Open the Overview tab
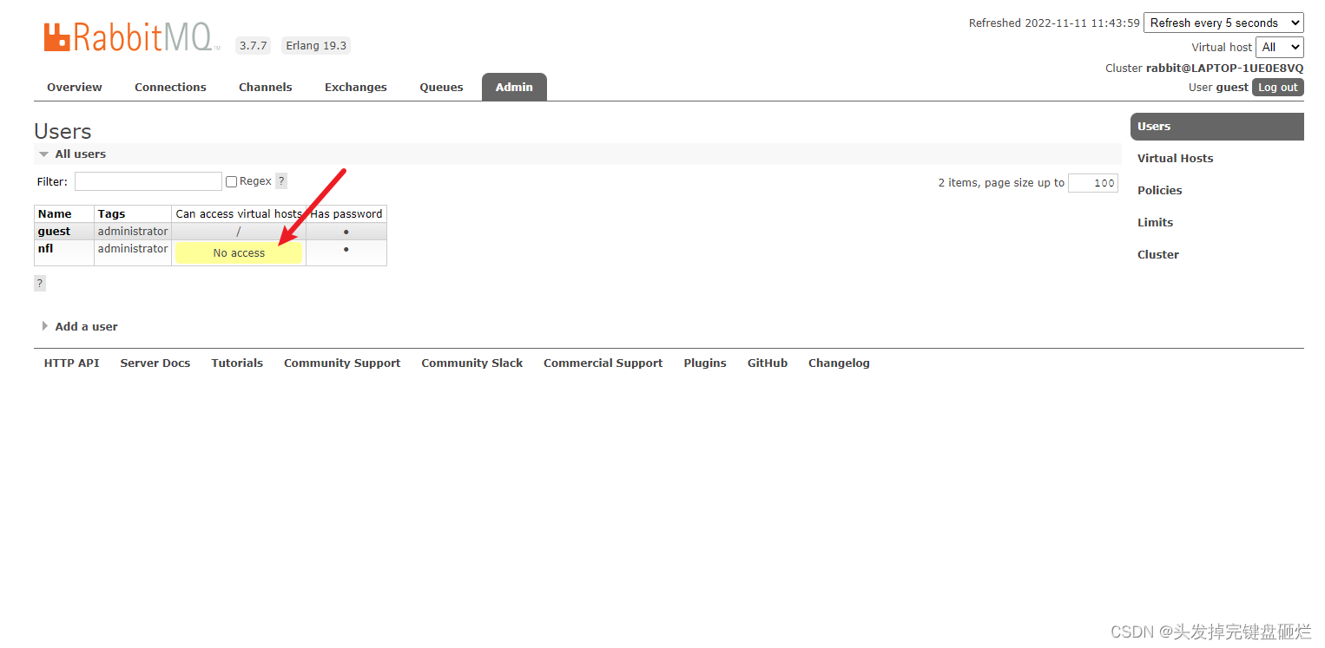 click(75, 87)
